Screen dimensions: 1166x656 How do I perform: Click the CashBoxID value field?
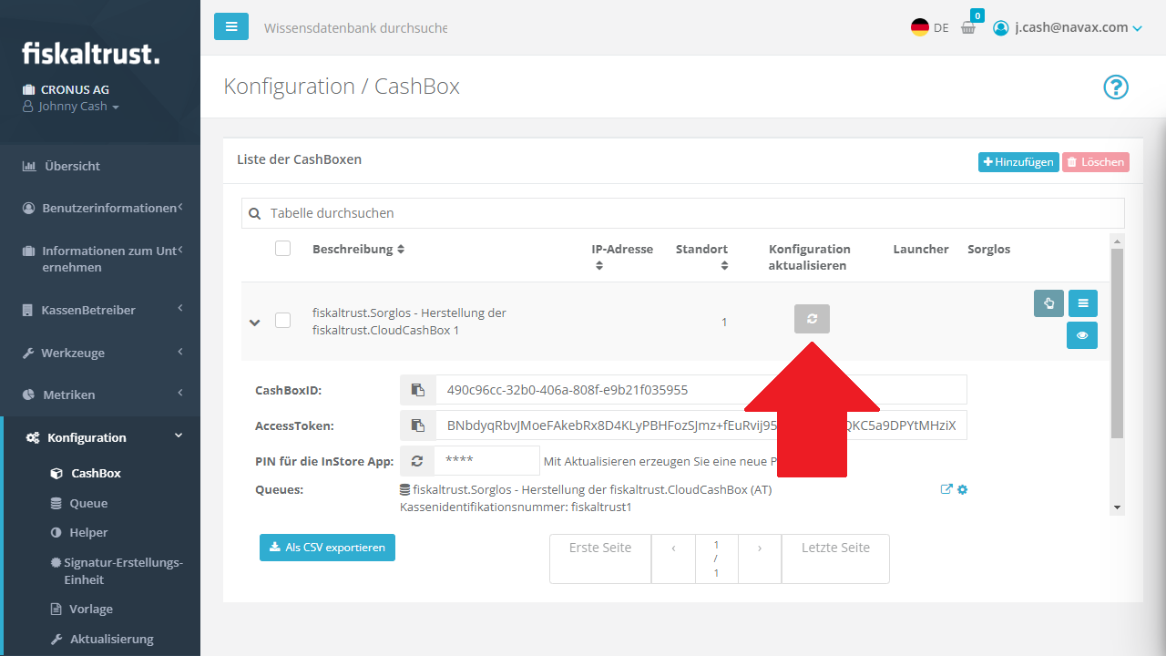pos(701,390)
